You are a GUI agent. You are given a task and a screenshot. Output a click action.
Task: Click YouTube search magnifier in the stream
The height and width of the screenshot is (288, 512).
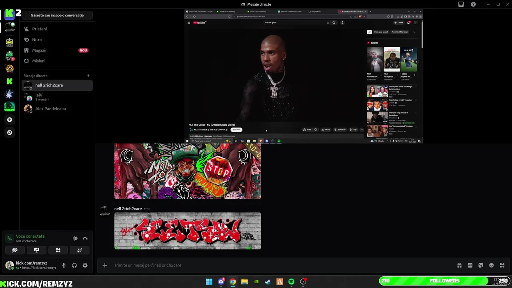point(334,22)
